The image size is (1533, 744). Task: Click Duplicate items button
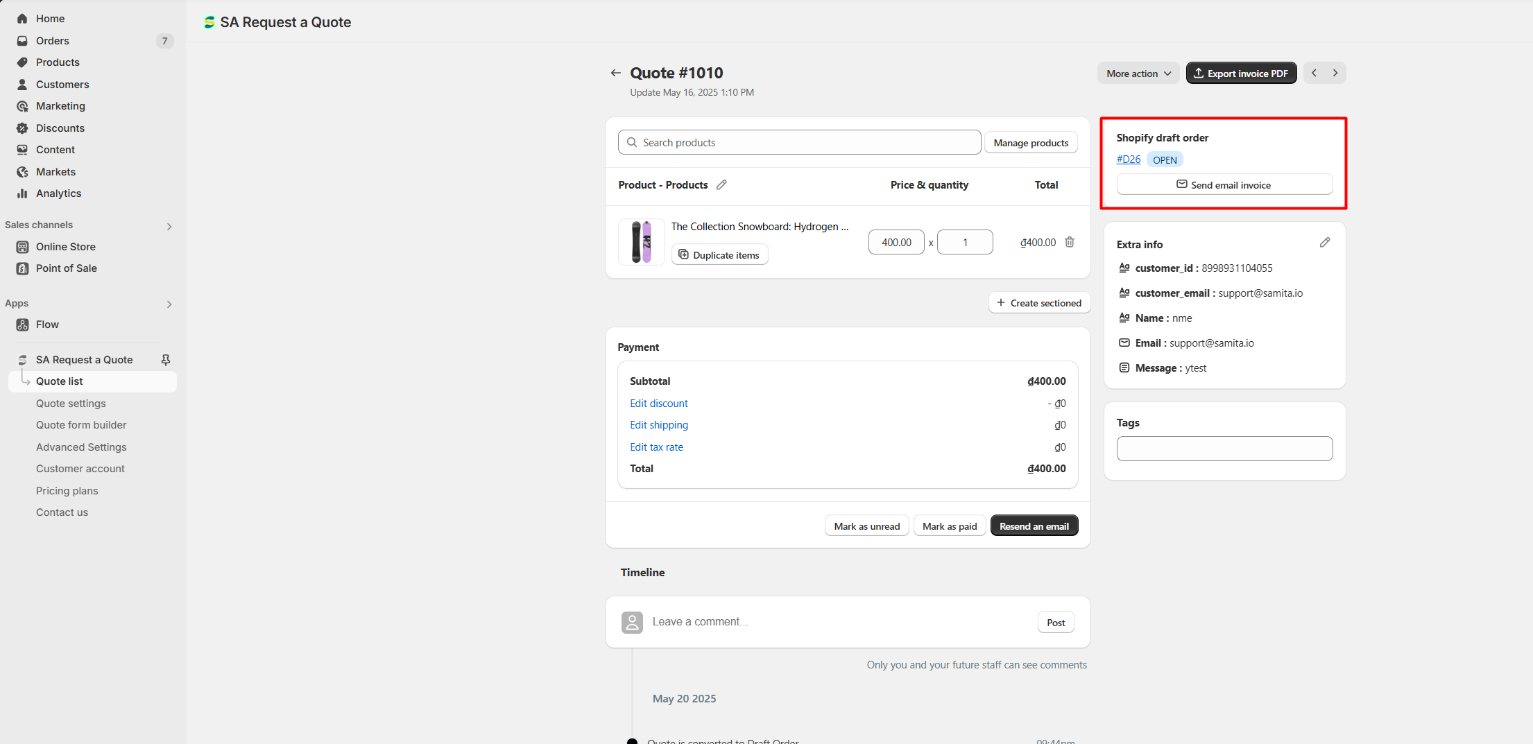click(719, 255)
